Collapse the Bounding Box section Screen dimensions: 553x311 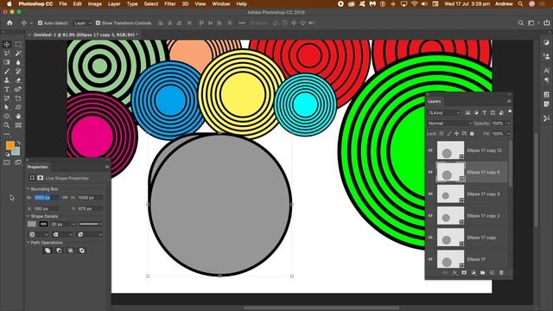pos(29,189)
